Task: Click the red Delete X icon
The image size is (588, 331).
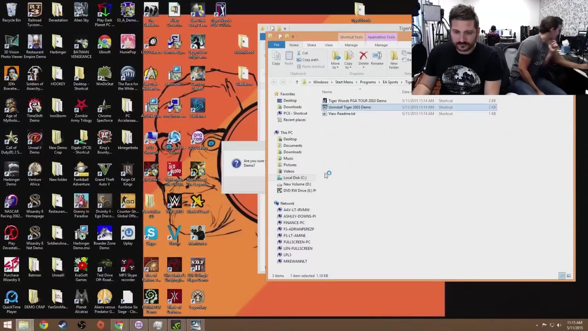Action: point(363,56)
